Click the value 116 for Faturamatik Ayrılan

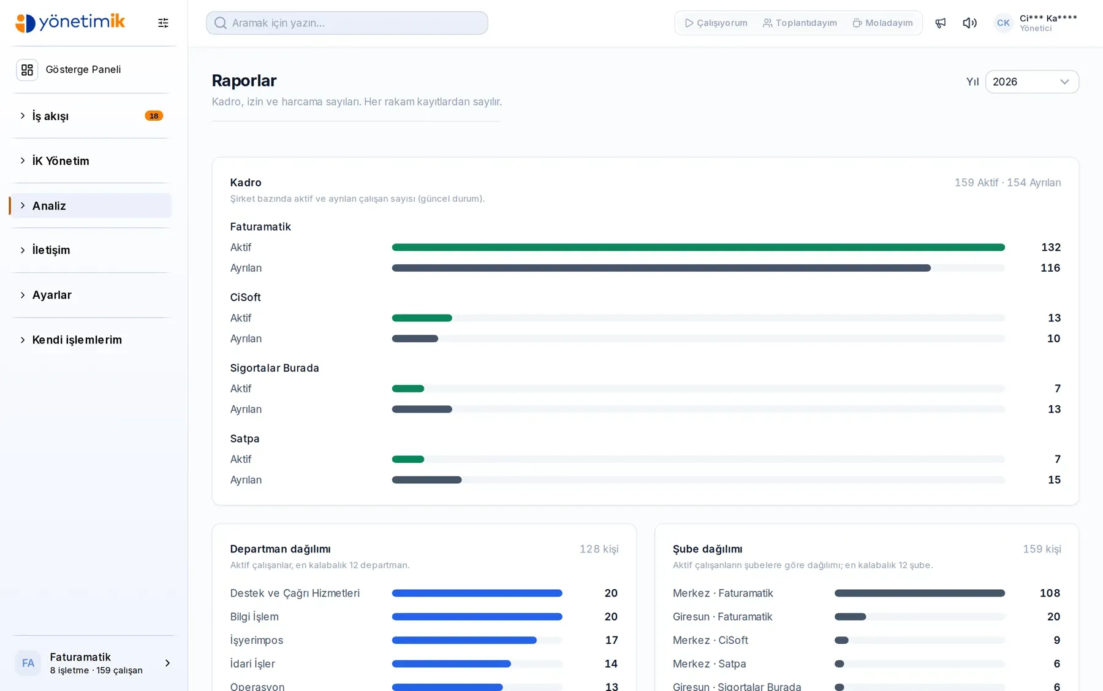point(1051,268)
